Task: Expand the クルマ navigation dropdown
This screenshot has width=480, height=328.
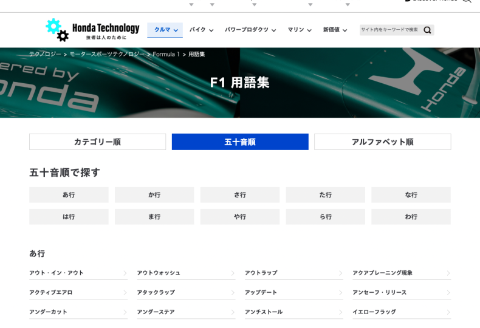Action: pyautogui.click(x=165, y=30)
